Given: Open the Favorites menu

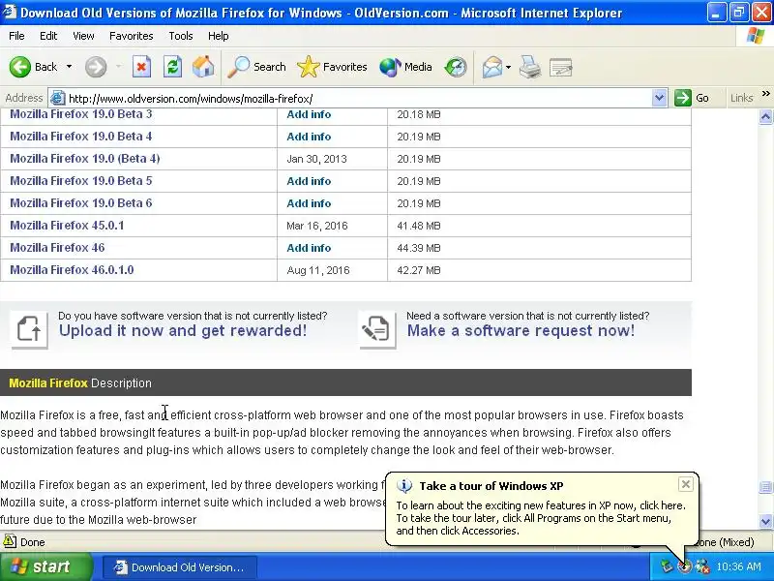Looking at the screenshot, I should [132, 36].
